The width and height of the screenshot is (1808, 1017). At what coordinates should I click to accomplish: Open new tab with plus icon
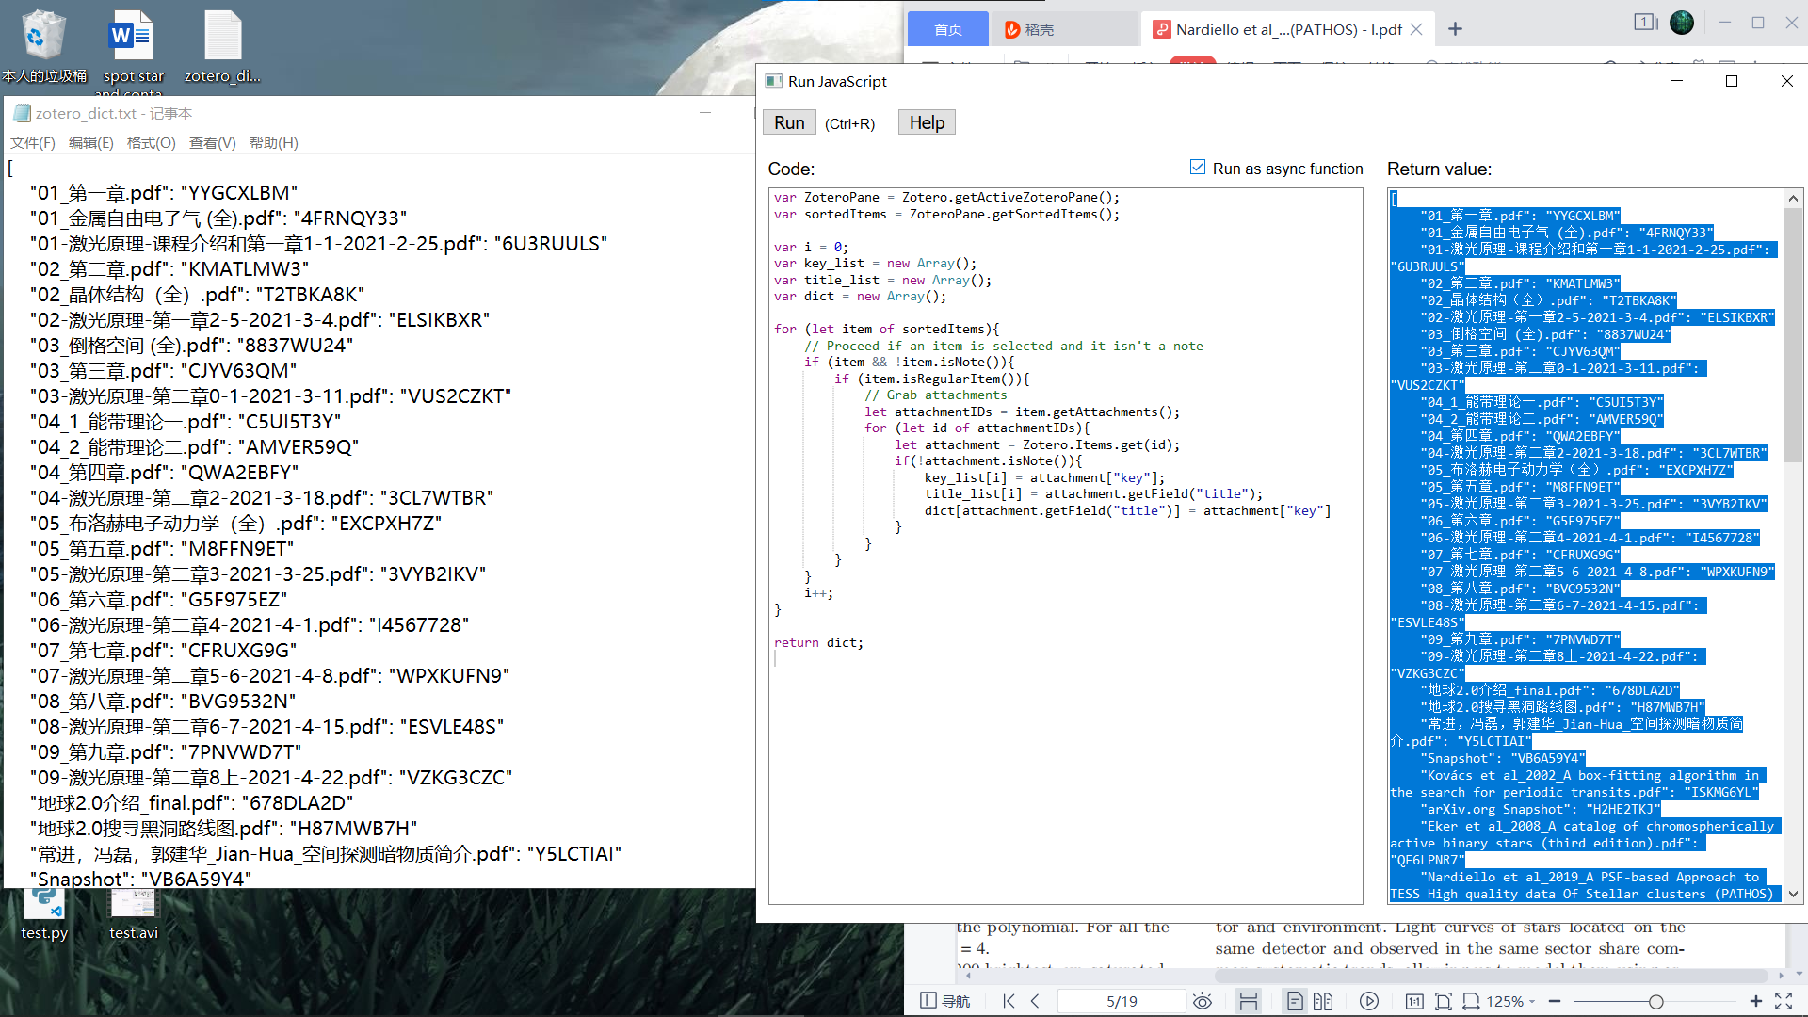(1455, 29)
